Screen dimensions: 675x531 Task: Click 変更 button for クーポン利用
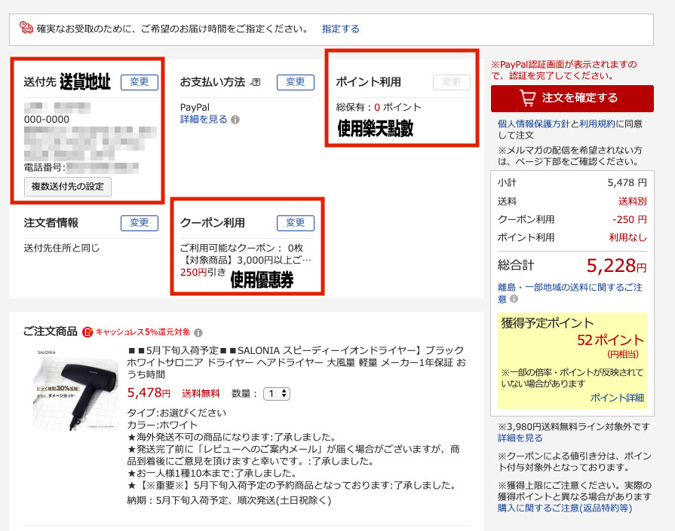point(296,223)
